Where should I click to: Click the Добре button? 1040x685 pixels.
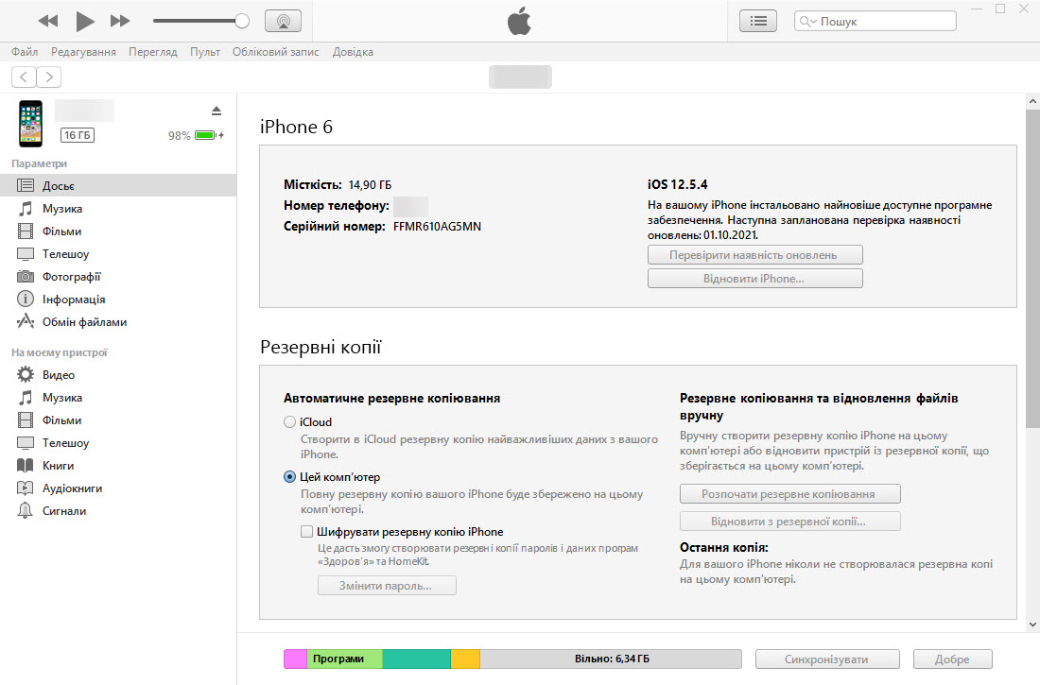tap(952, 659)
